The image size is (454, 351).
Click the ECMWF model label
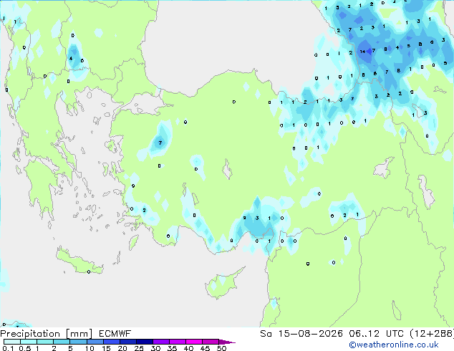coord(115,334)
